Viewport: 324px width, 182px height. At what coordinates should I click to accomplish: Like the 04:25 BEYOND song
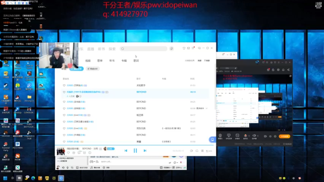click(x=64, y=102)
